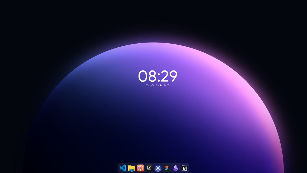This screenshot has height=173, width=307.
Task: Launch Figma from the dock
Action: [167, 168]
